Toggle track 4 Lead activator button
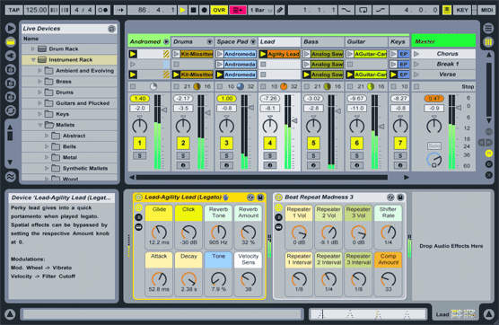The height and width of the screenshot is (325, 499). (270, 143)
